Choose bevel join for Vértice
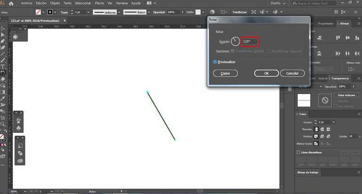This screenshot has width=362, height=194. tap(328, 136)
